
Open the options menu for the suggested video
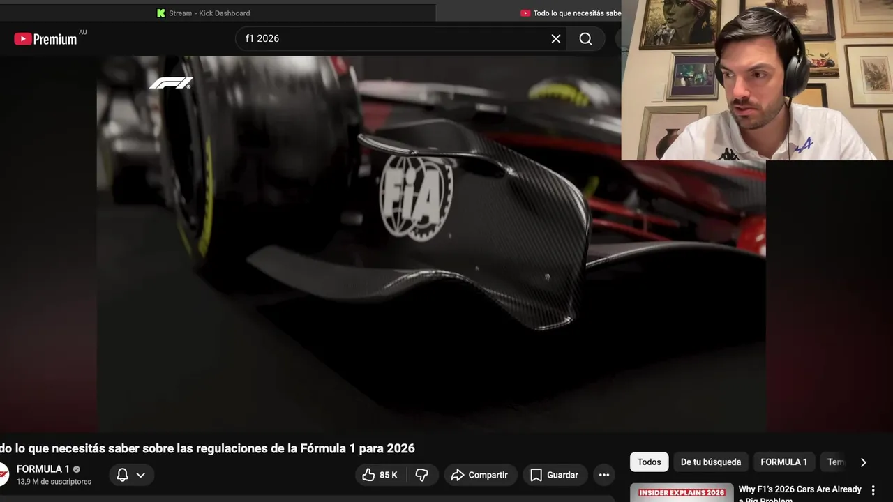point(873,491)
